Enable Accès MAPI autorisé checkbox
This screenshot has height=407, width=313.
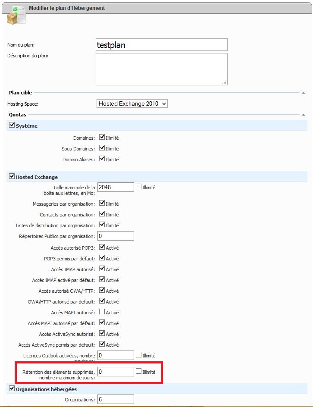coord(102,312)
